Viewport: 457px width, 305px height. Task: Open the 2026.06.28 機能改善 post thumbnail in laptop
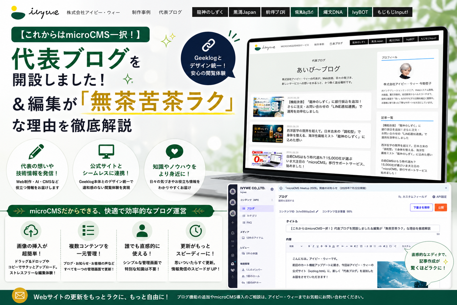click(x=268, y=106)
